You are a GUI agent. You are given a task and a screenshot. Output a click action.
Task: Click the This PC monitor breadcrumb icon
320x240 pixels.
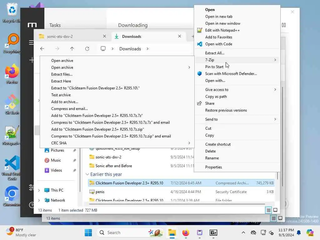pos(103,49)
